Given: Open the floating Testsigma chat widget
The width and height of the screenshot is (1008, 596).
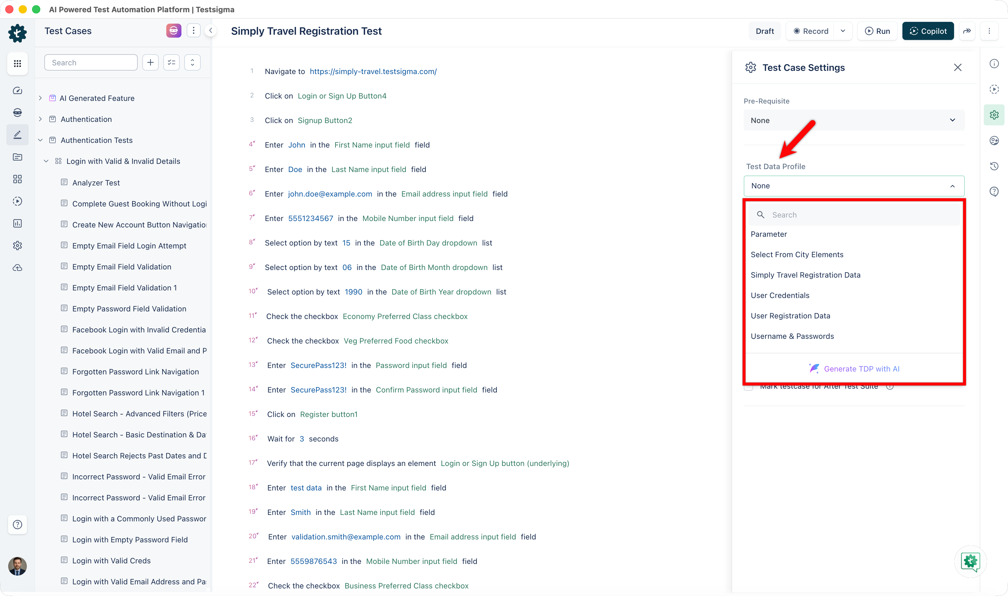Looking at the screenshot, I should point(970,562).
